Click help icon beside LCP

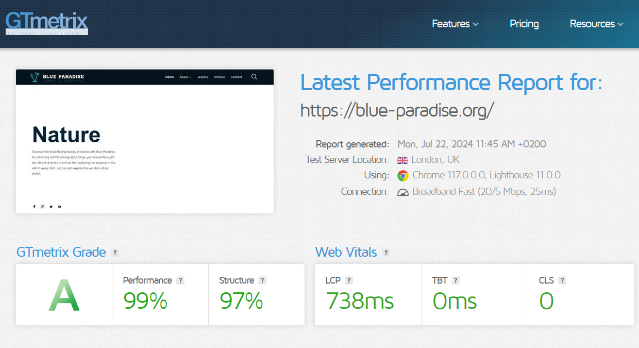(349, 280)
